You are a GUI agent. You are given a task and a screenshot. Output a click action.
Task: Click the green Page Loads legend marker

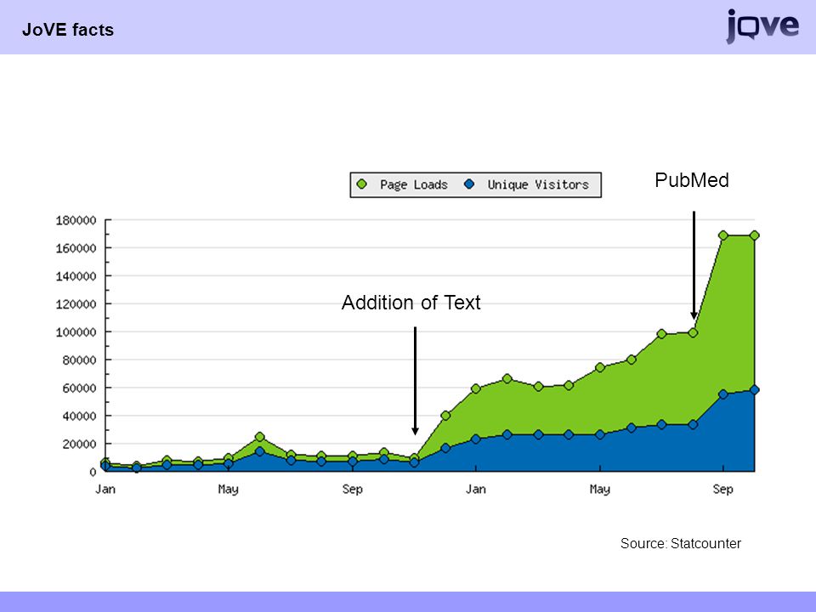click(x=362, y=184)
